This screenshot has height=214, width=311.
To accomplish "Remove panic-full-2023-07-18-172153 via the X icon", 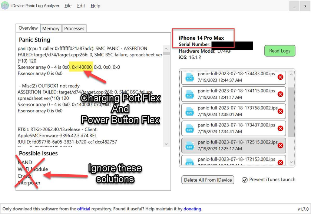I will click(281, 162).
